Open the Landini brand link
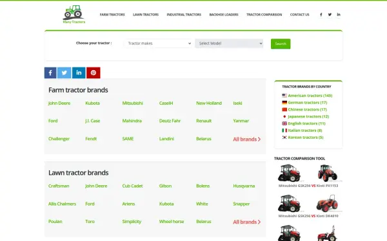Screen dimensions: 387x241 click(166, 139)
